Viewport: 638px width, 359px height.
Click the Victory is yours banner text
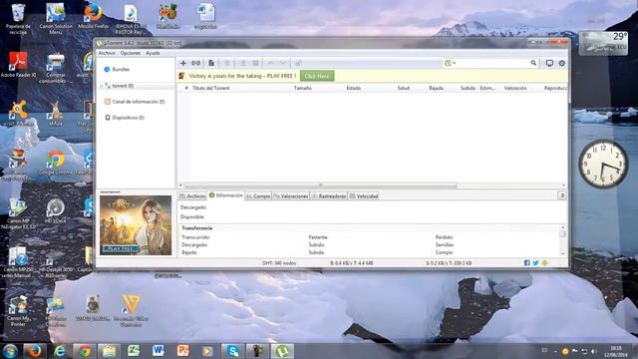242,76
